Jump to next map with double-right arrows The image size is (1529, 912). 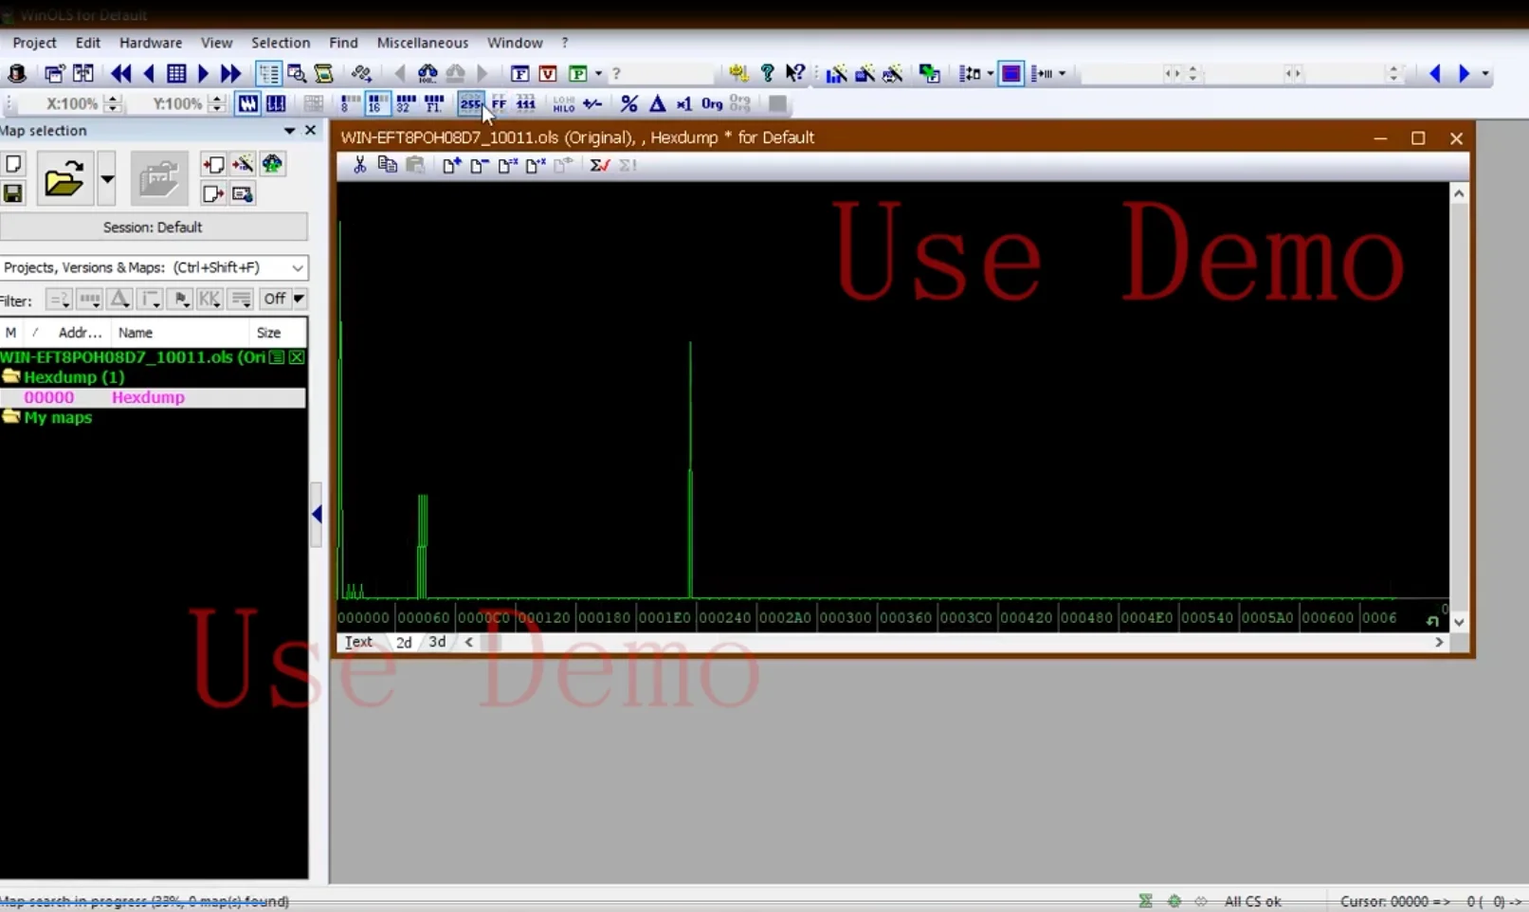229,73
